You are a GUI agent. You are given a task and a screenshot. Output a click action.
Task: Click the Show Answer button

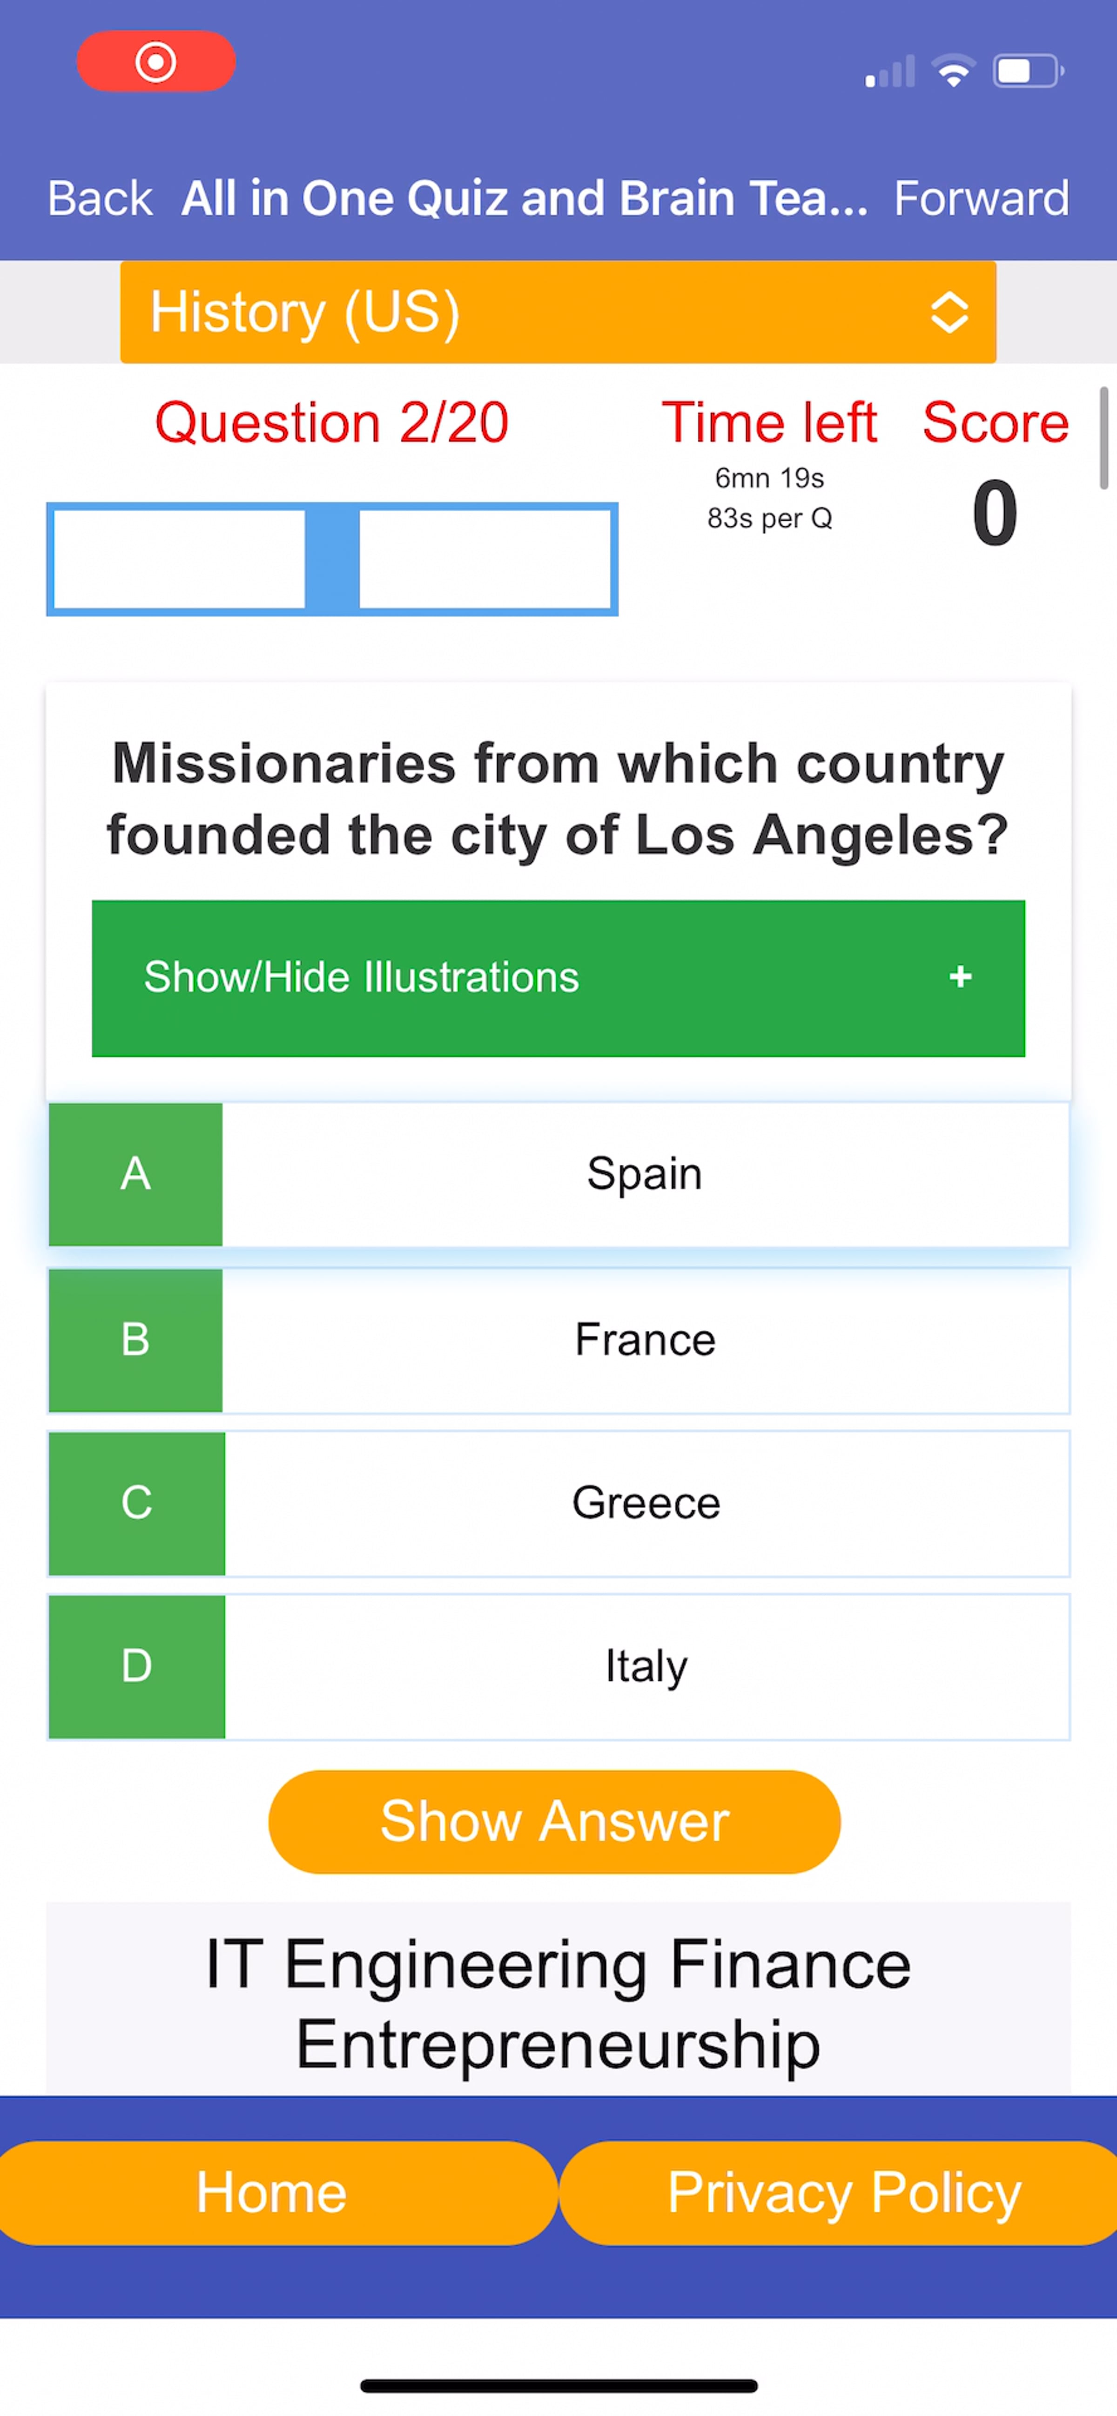tap(554, 1822)
